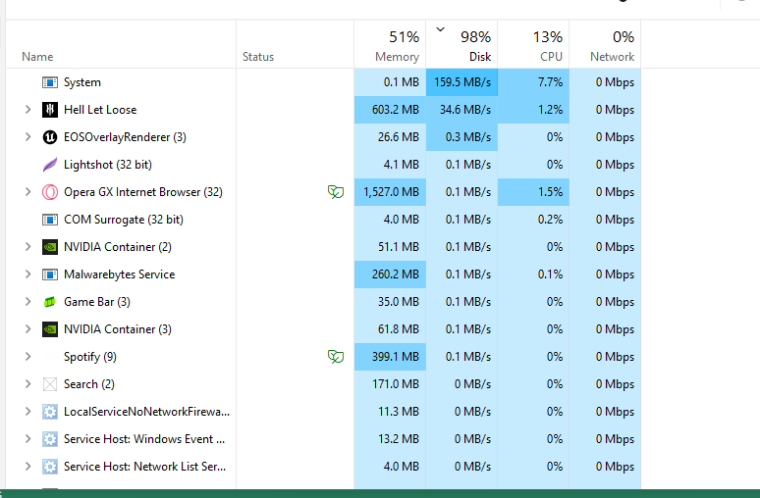Click the 260.2 MB memory value
The image size is (760, 498).
(396, 274)
